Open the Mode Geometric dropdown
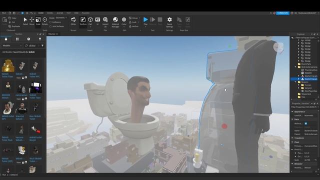 click(60, 18)
